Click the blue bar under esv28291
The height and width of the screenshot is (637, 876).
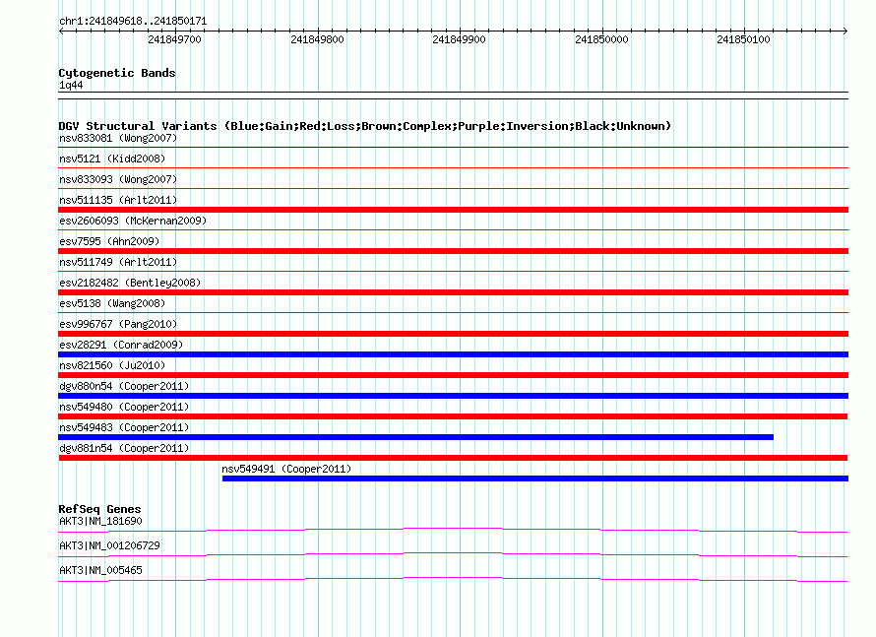pyautogui.click(x=453, y=354)
